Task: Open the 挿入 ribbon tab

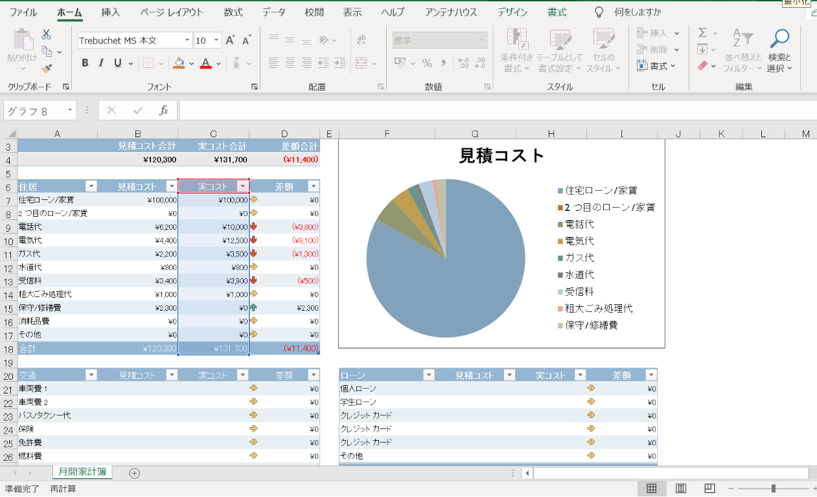Action: coord(110,12)
